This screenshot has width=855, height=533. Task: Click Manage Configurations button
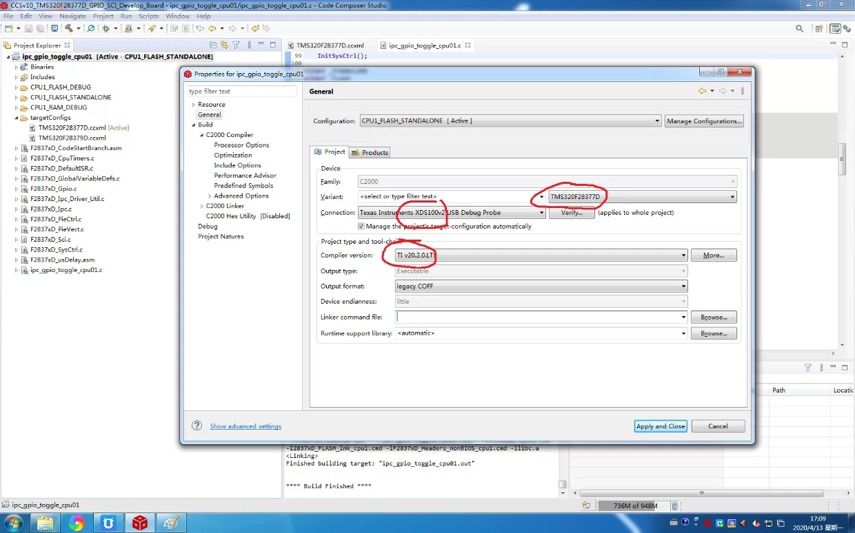click(704, 121)
